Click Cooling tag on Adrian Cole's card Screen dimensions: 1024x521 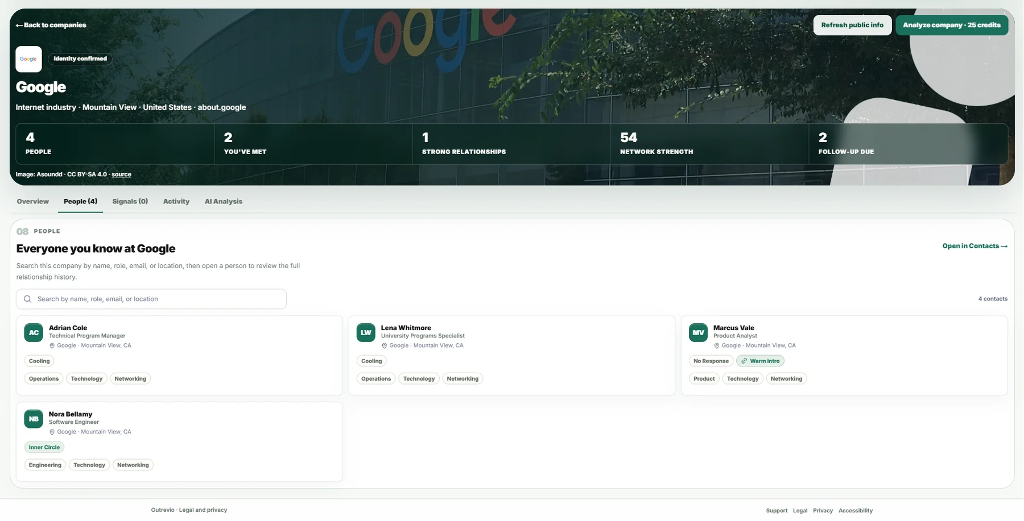point(39,361)
